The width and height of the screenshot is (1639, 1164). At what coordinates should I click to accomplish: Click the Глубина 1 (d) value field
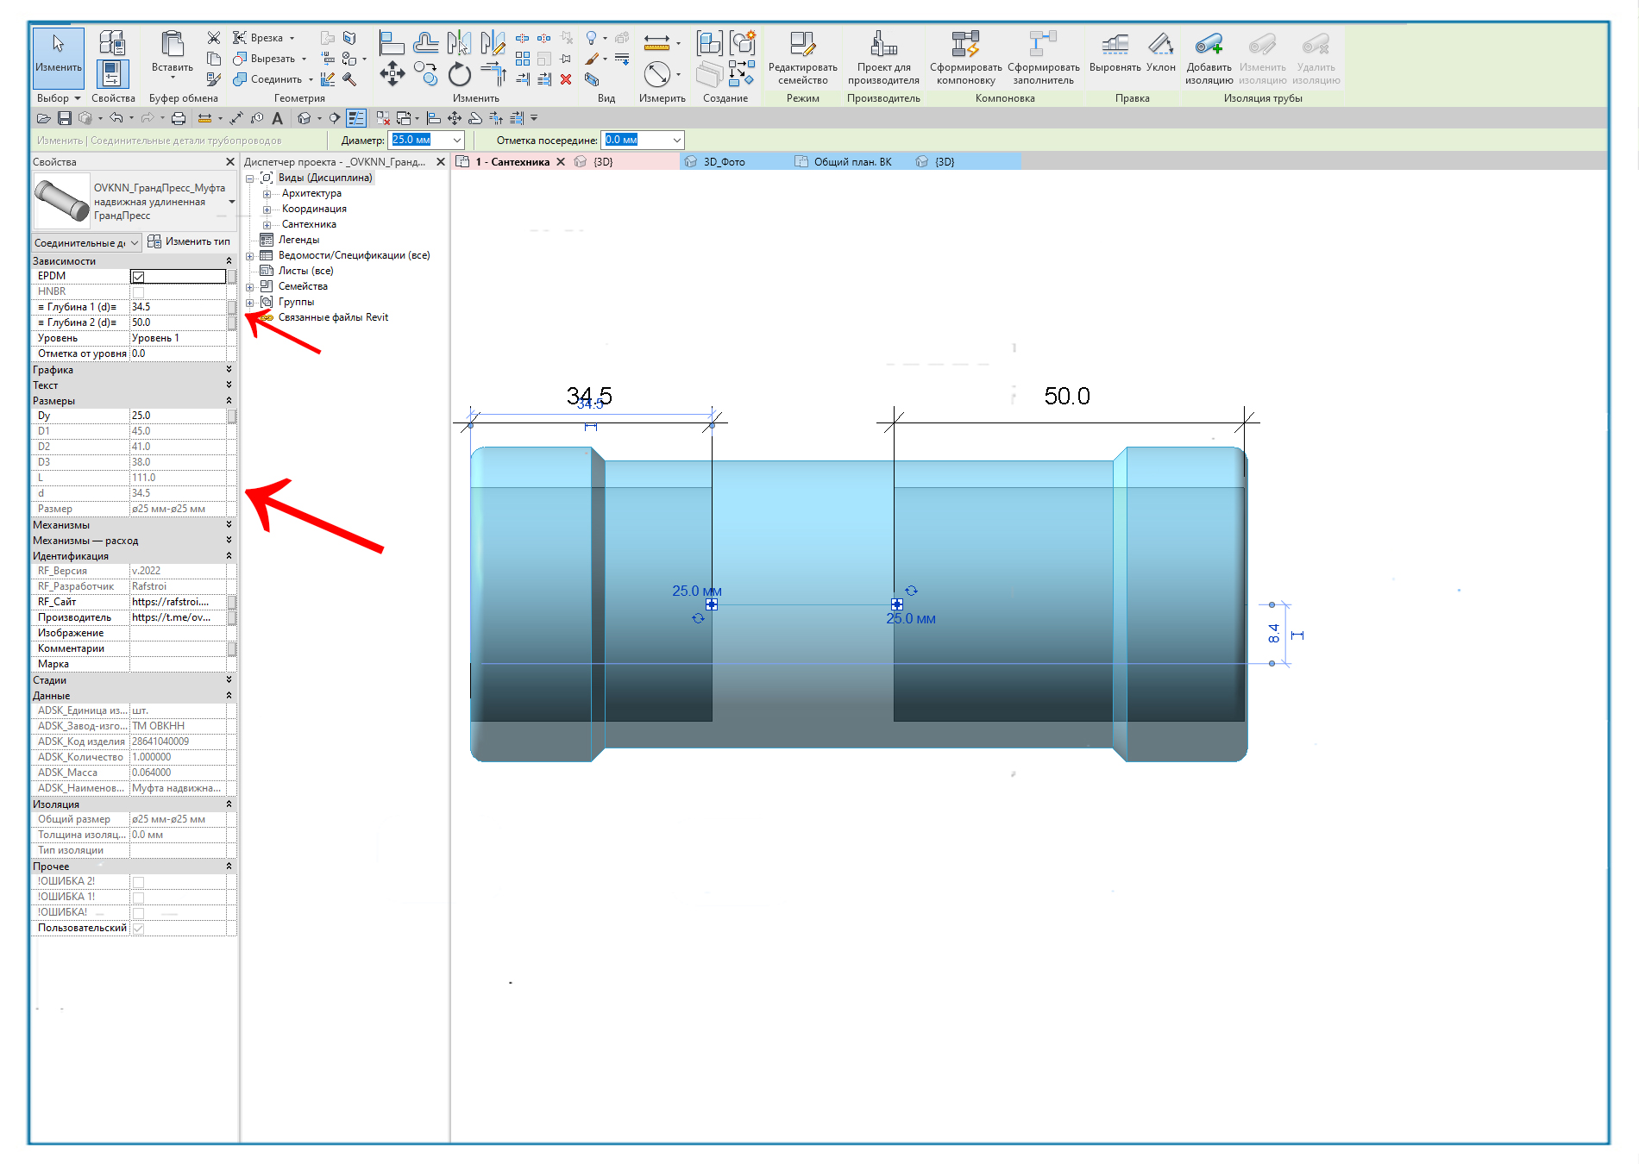point(178,308)
